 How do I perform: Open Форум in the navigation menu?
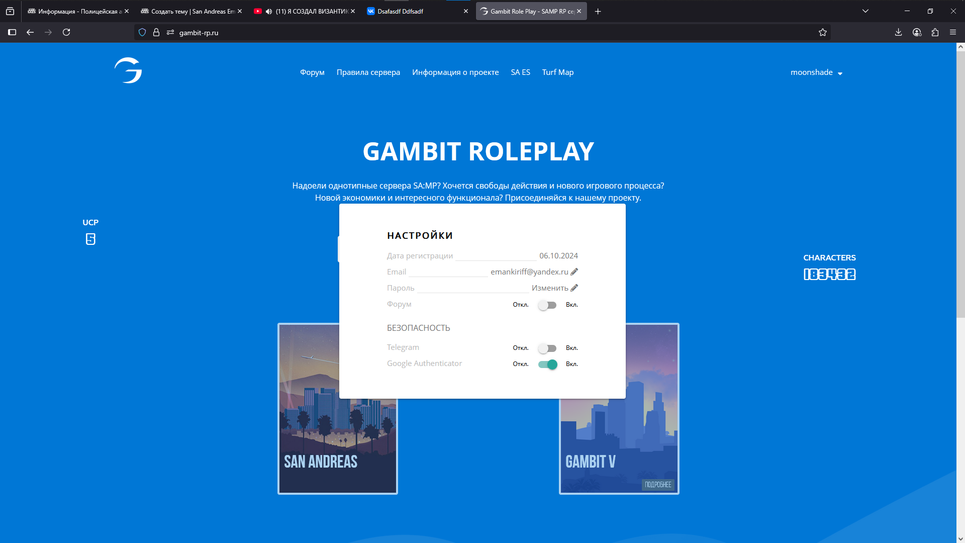[x=312, y=72]
